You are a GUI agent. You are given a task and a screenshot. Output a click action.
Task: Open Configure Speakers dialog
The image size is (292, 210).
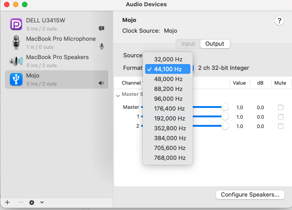pos(250,195)
